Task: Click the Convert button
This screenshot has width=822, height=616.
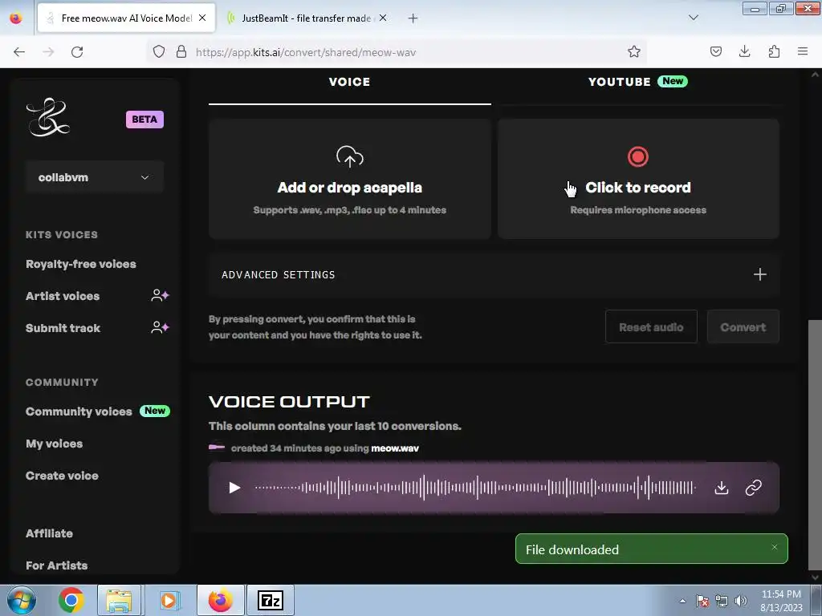Action: point(743,327)
